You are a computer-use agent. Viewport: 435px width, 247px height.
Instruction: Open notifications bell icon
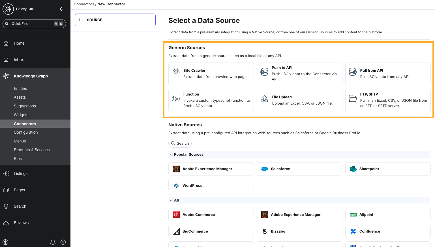[53, 242]
